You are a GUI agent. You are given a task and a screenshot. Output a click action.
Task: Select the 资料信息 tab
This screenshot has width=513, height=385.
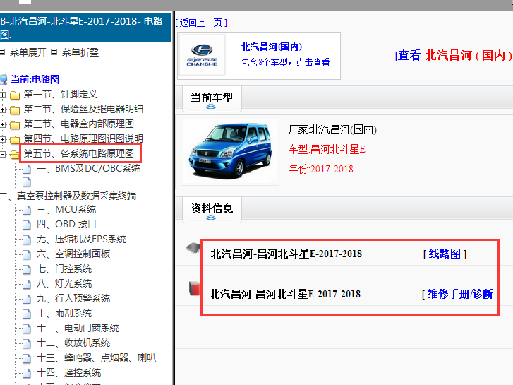click(212, 209)
